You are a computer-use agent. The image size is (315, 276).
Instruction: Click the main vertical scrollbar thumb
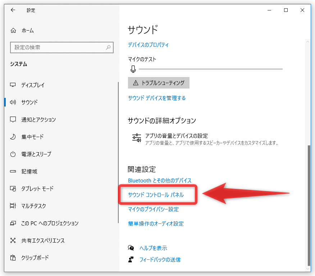(x=309, y=205)
